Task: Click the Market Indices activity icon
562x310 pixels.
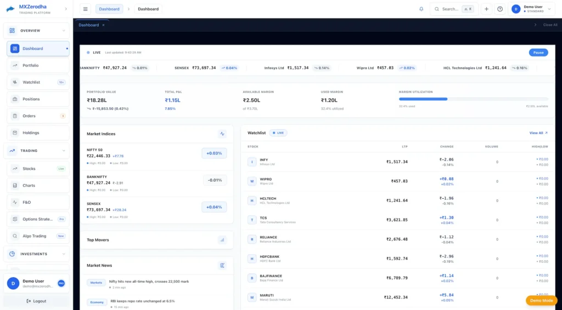Action: click(x=222, y=134)
